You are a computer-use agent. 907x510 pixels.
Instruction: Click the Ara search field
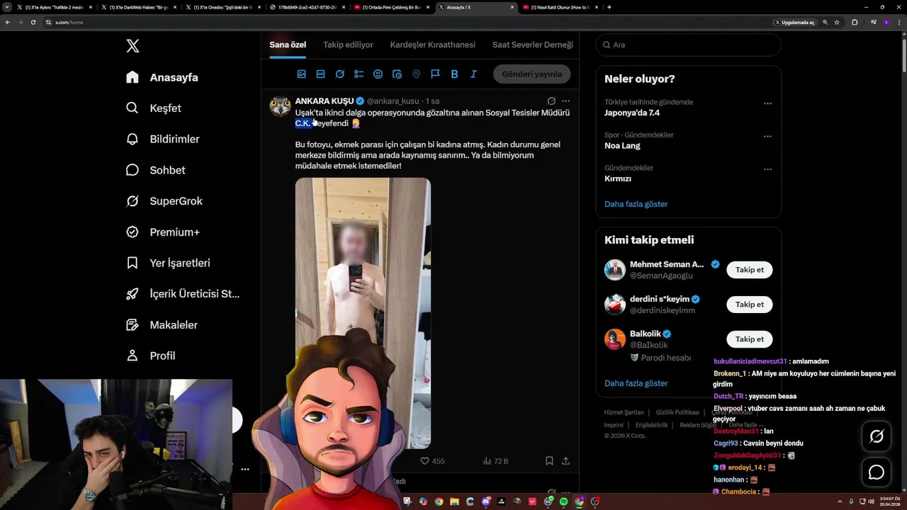click(x=688, y=45)
